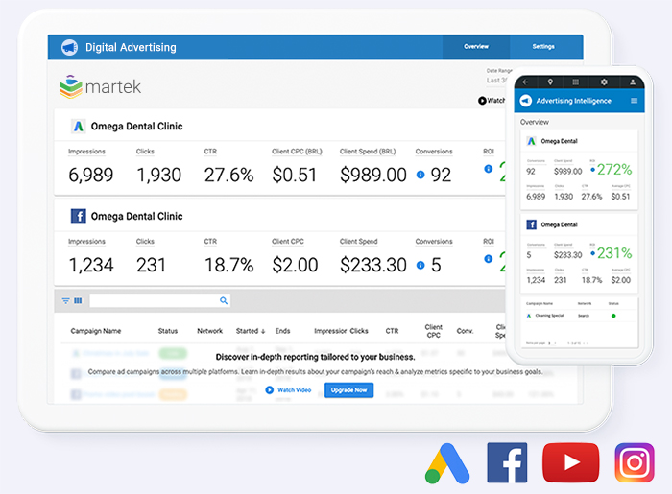Viewport: 672px width, 494px height.
Task: Click ROI info icon in Google Ads card
Action: click(x=488, y=169)
